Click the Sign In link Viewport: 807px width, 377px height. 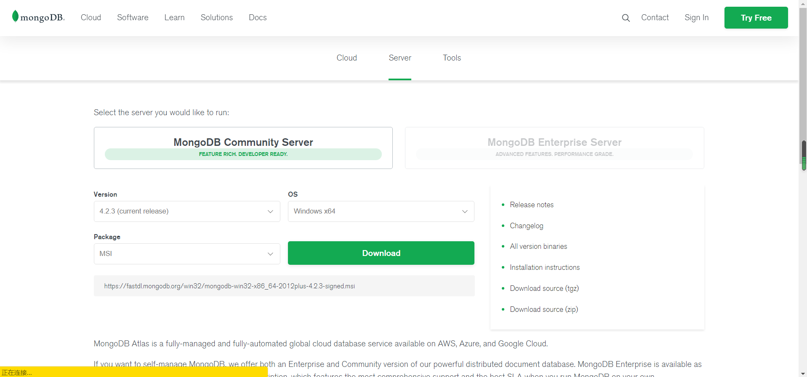696,17
